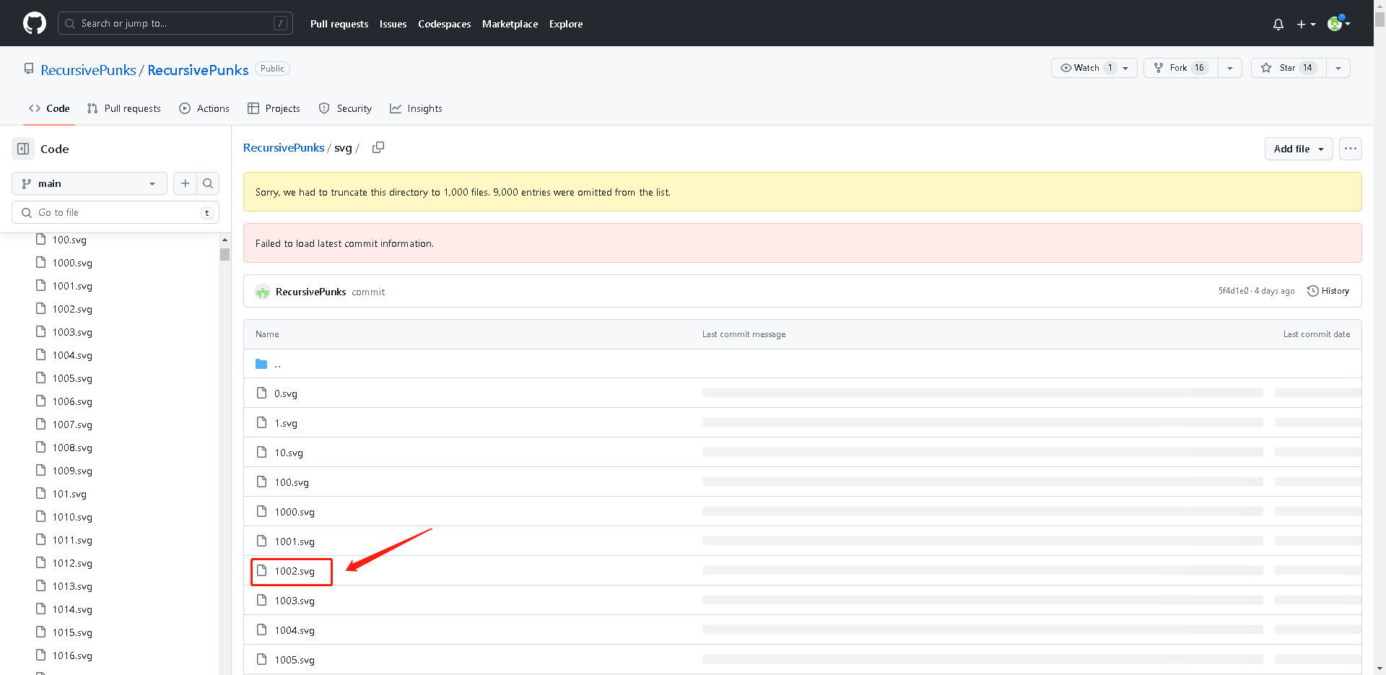Click the file tree scrollbar up arrow
1386x675 pixels.
tap(225, 240)
